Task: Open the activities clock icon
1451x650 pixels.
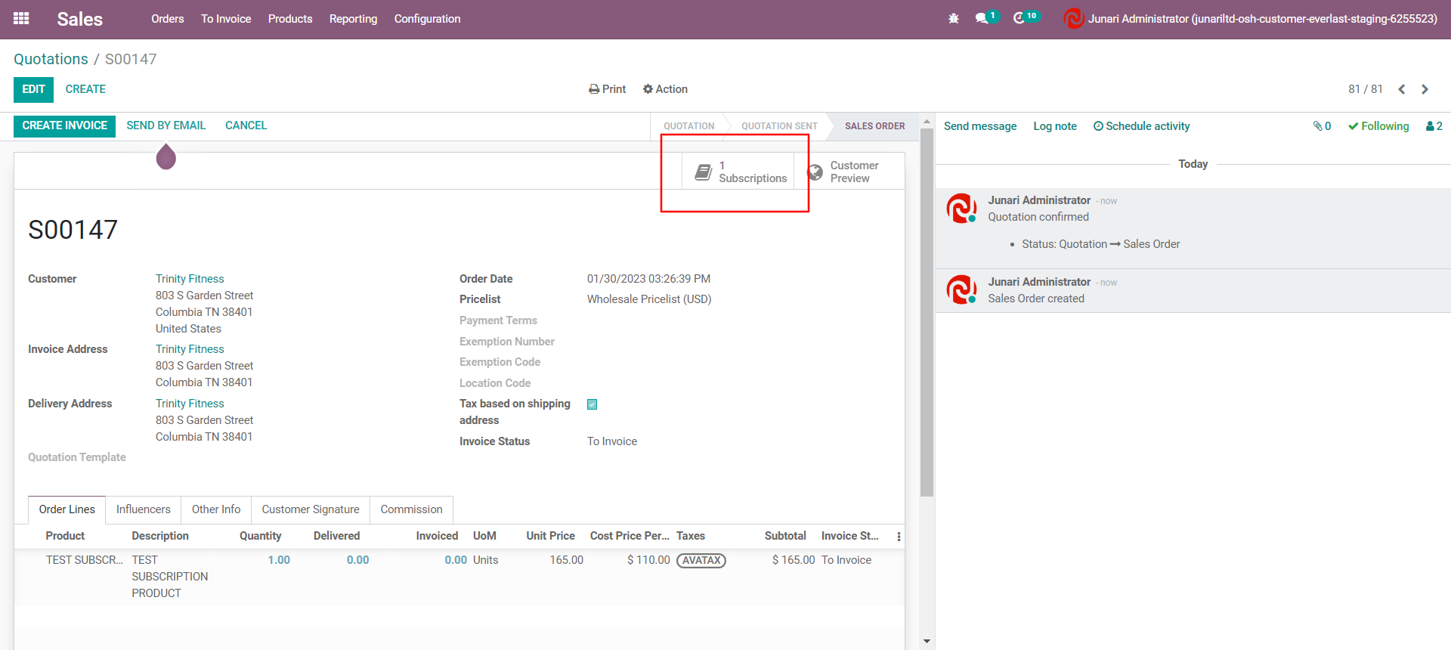Action: point(1019,19)
